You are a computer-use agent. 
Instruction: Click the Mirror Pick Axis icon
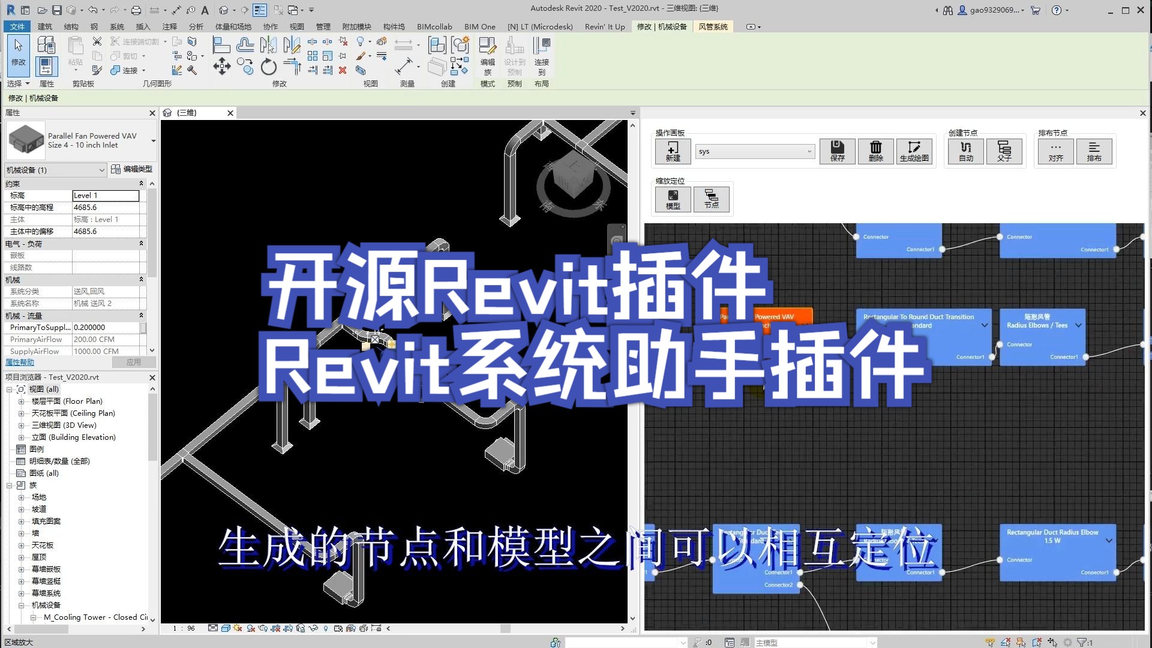click(268, 44)
